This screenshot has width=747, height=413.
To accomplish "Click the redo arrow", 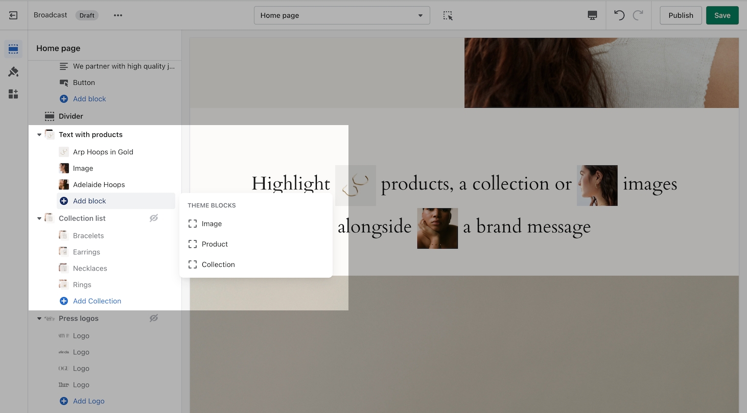I will tap(638, 15).
